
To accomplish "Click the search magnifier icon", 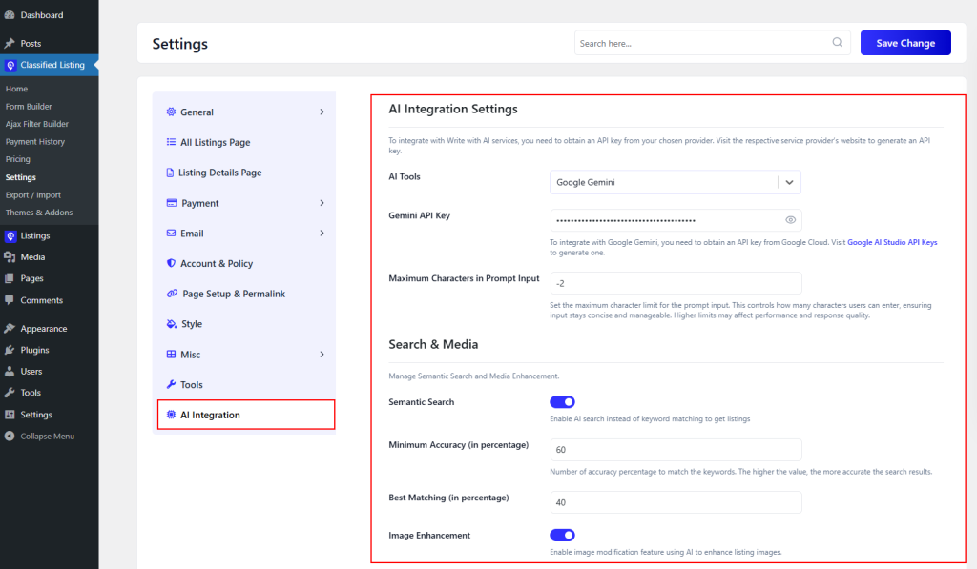I will [838, 42].
